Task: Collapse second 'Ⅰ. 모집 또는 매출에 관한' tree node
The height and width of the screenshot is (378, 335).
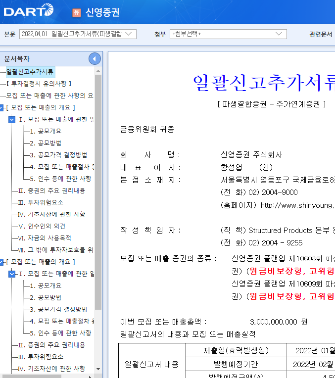Action: (12, 274)
